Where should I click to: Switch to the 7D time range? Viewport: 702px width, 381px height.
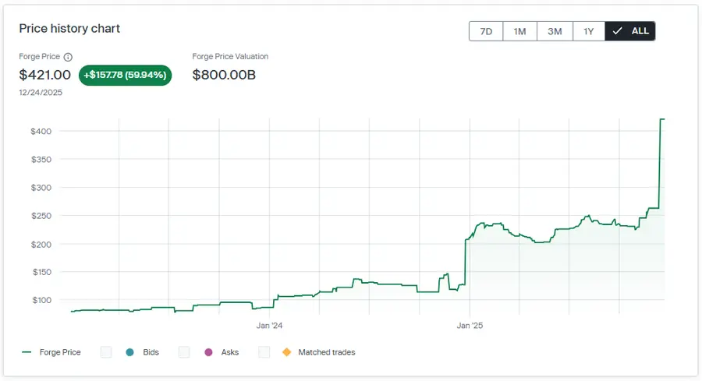point(486,31)
